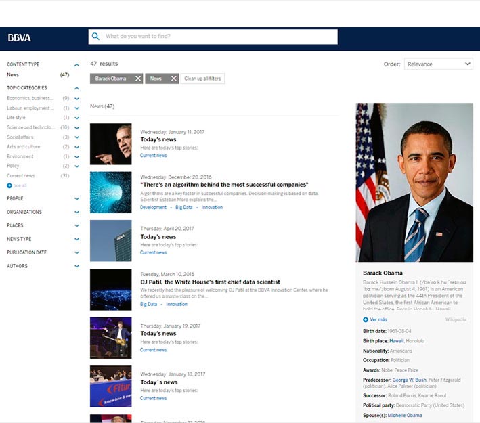Open the January 18, 2017 Today´s news article
Image resolution: width=480 pixels, height=423 pixels.
pyautogui.click(x=159, y=382)
